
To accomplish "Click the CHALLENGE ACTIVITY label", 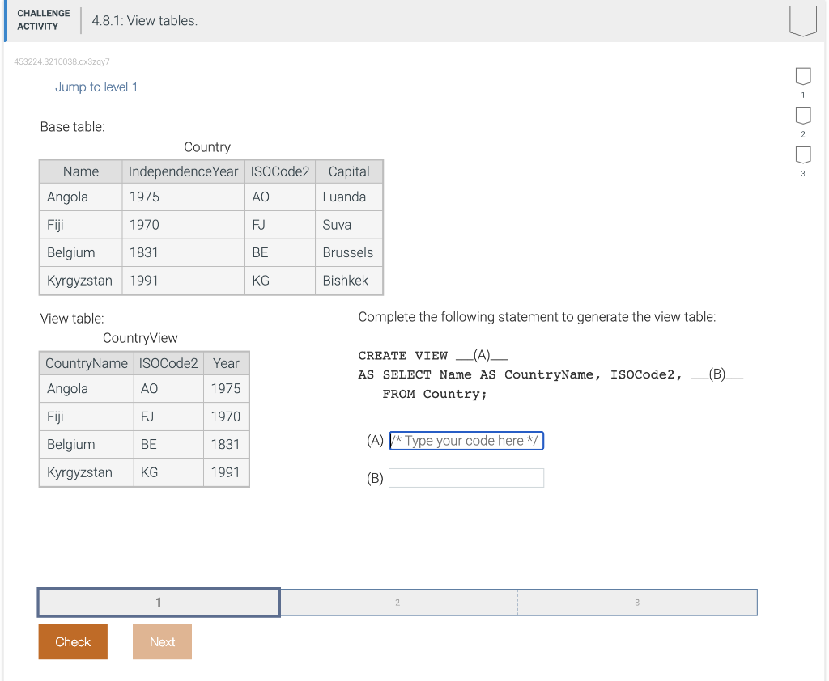I will tap(43, 18).
